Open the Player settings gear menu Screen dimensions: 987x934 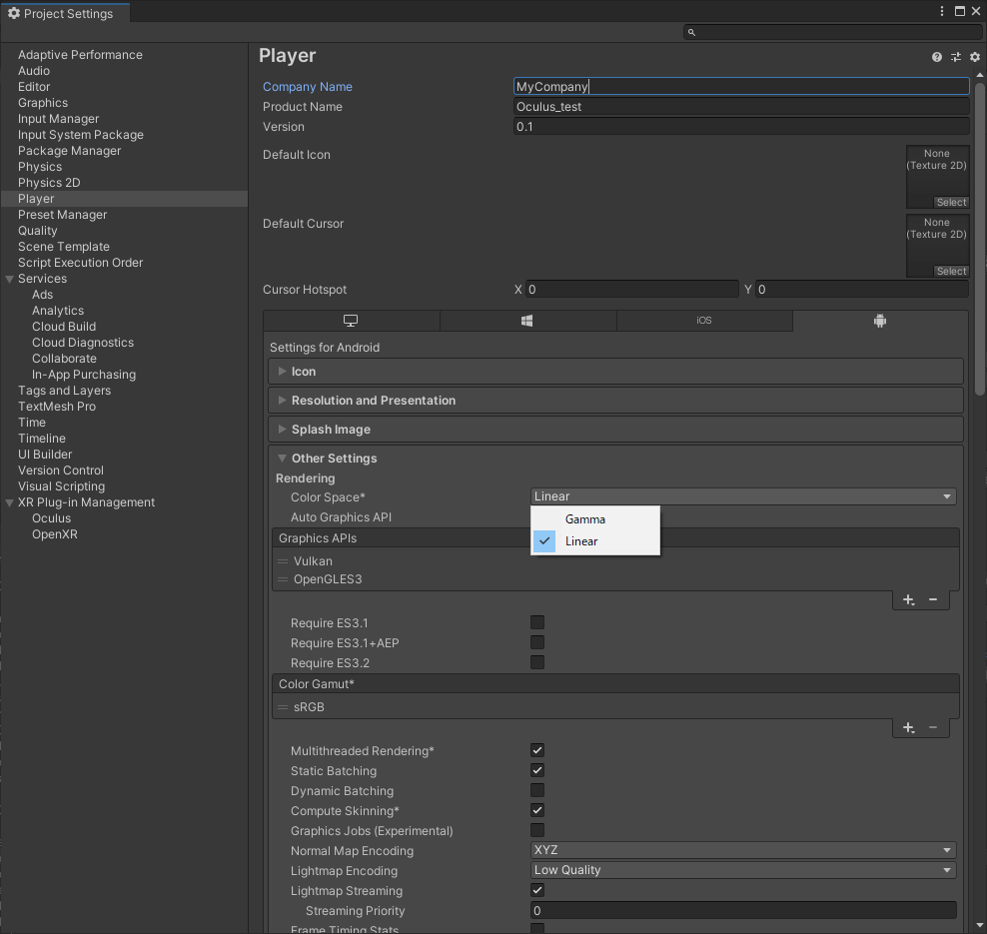coord(975,57)
